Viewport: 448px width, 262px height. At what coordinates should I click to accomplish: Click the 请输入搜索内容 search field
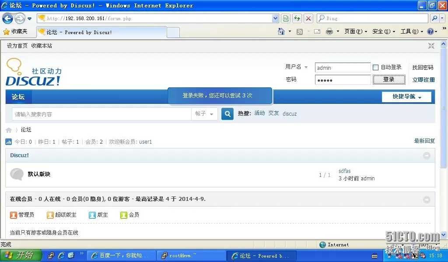click(101, 114)
